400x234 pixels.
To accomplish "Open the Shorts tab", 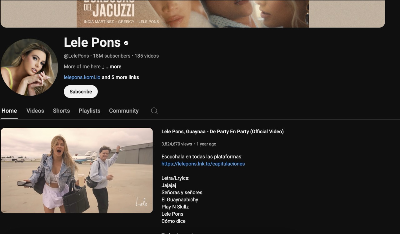I will click(x=61, y=111).
